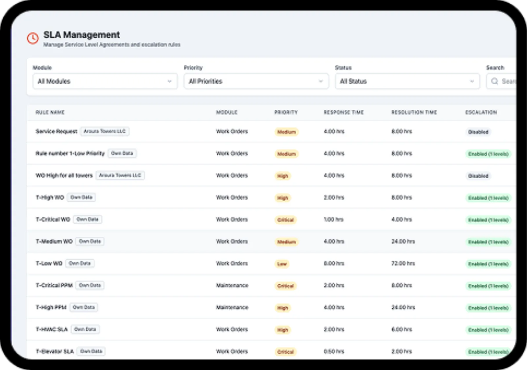527x370 pixels.
Task: Select the T-Critical PPM rule
Action: (54, 285)
